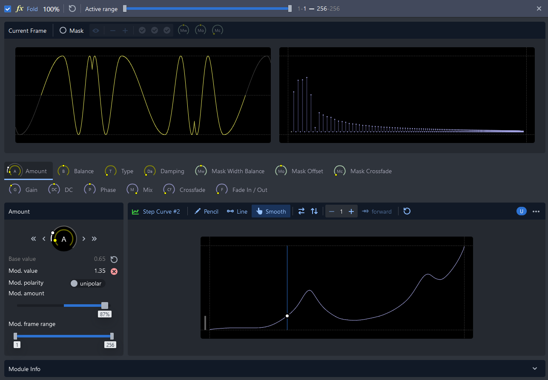Close the Fold module panel

point(539,9)
